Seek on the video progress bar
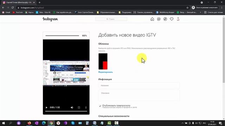225x126 pixels. 66,111
